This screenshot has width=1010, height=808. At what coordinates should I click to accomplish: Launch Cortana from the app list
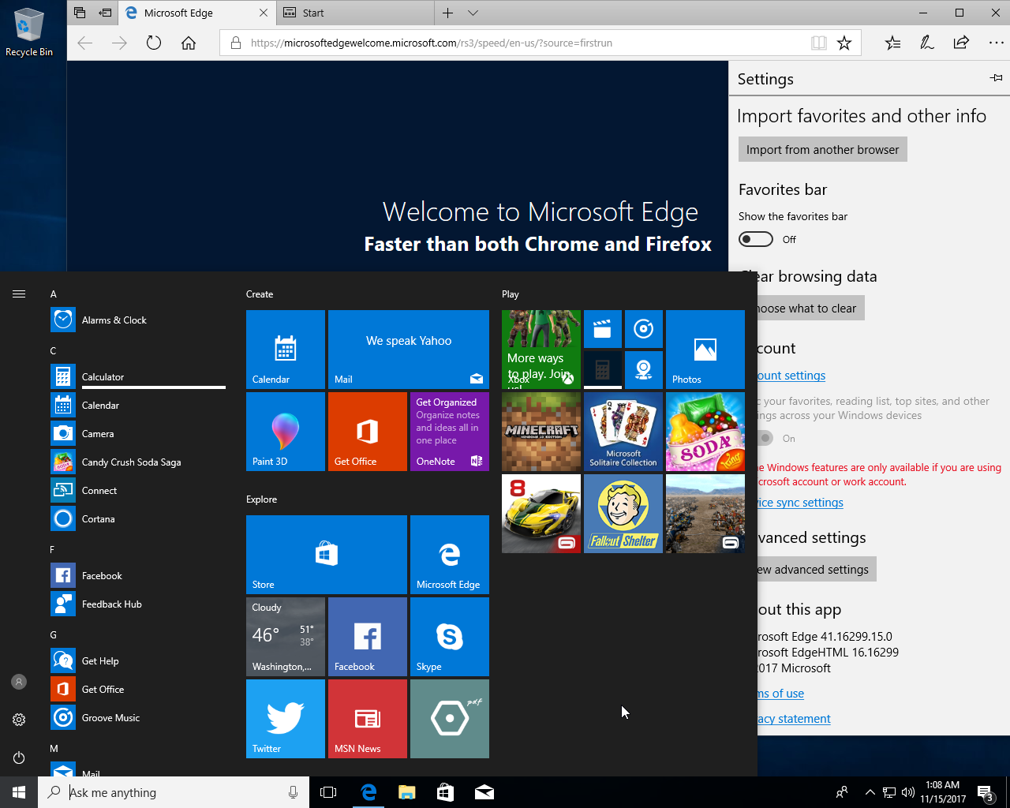[137, 519]
